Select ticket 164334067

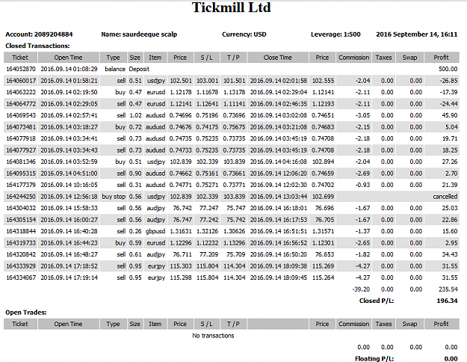pos(21,277)
